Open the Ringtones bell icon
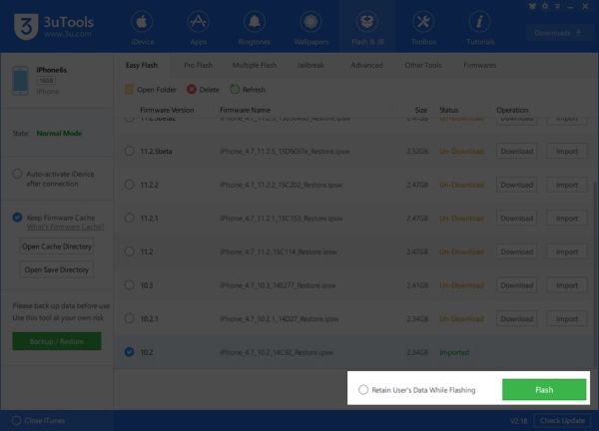Screen dimensions: 599x431 pyautogui.click(x=255, y=22)
